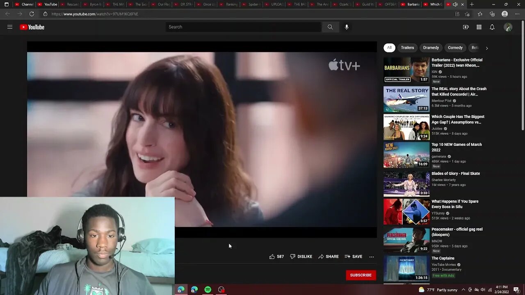The image size is (525, 295).
Task: Open the taskbar volume icon
Action: [x=483, y=290]
